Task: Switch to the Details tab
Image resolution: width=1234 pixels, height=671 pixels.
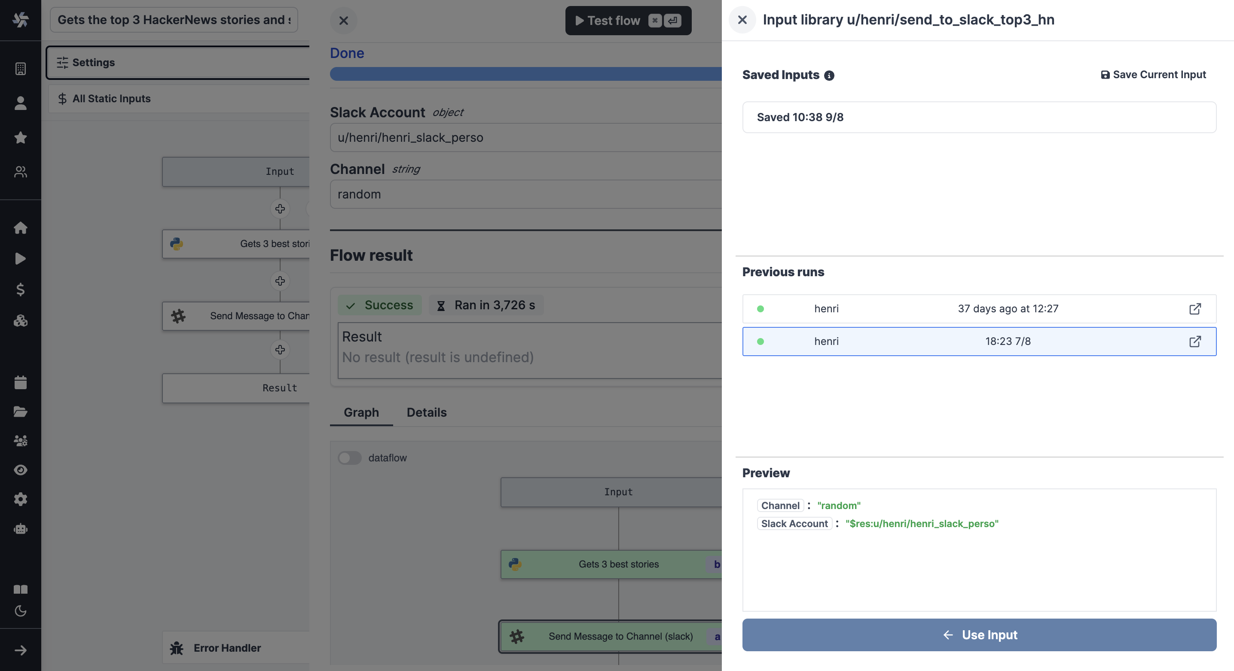Action: 426,412
